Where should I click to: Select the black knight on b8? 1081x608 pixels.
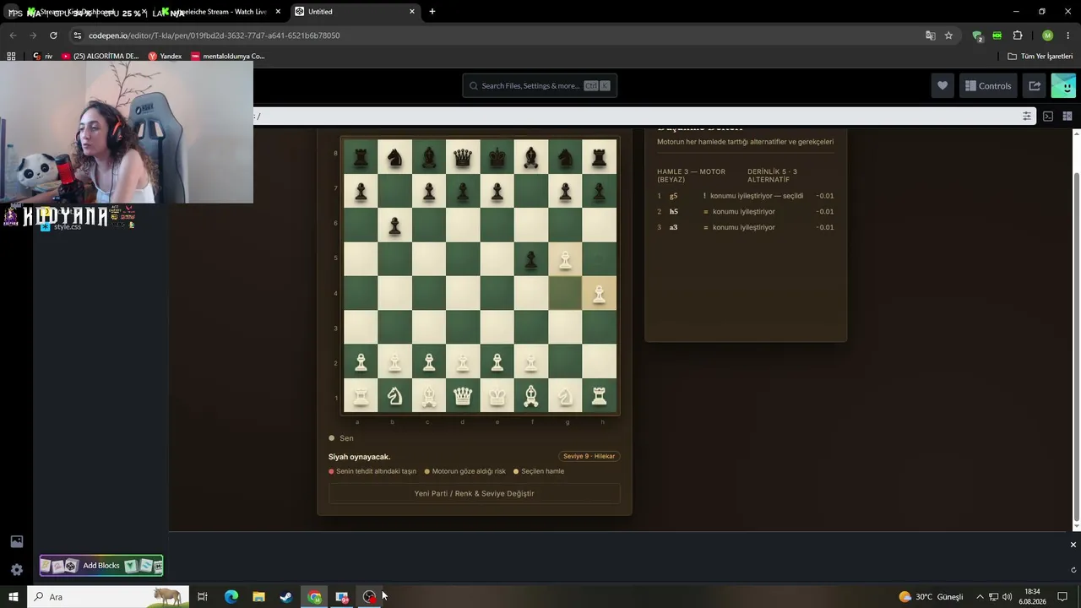(394, 157)
